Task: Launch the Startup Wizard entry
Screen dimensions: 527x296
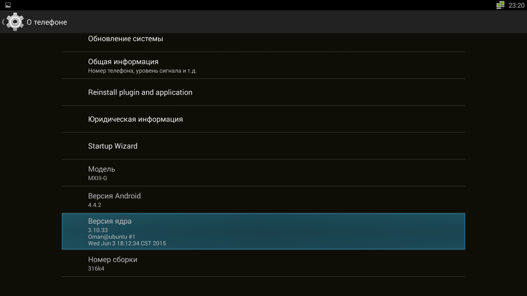Action: pos(113,146)
